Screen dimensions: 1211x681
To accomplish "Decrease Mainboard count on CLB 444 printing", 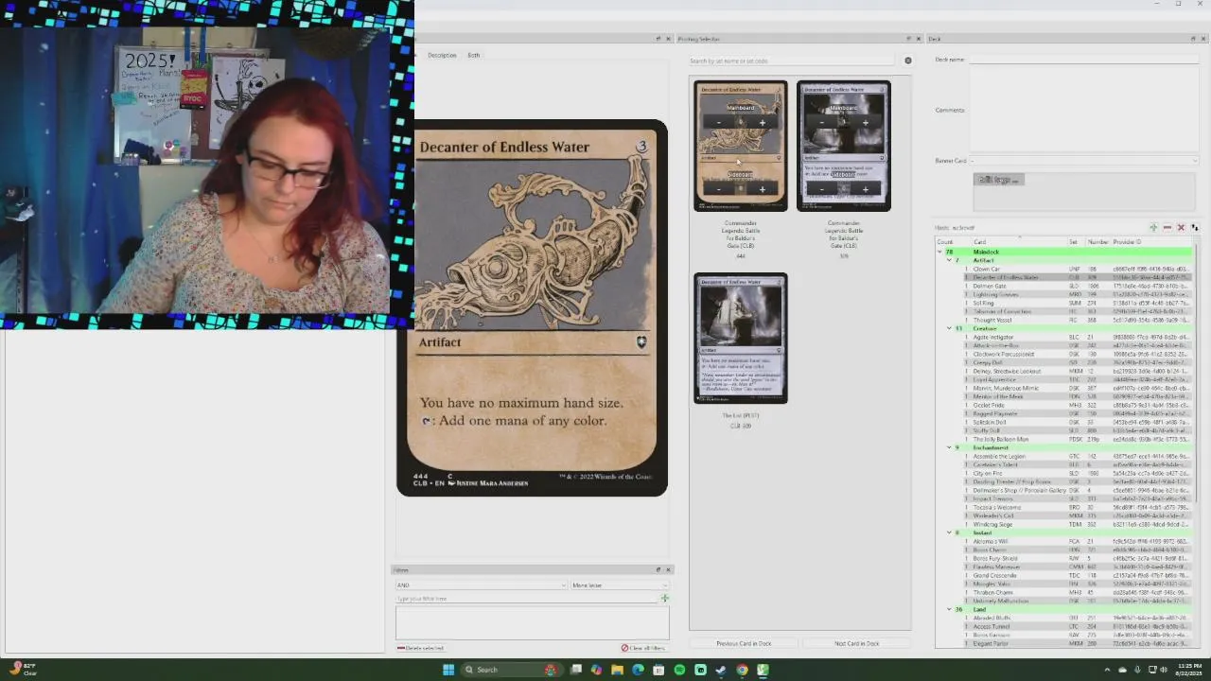I will (719, 122).
